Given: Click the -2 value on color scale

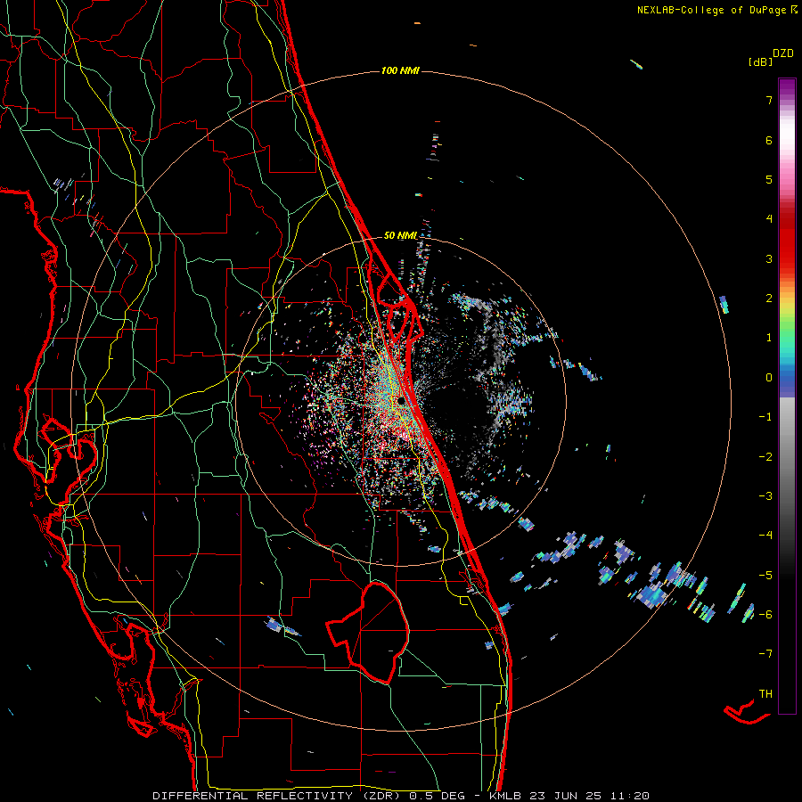Looking at the screenshot, I should (x=765, y=457).
